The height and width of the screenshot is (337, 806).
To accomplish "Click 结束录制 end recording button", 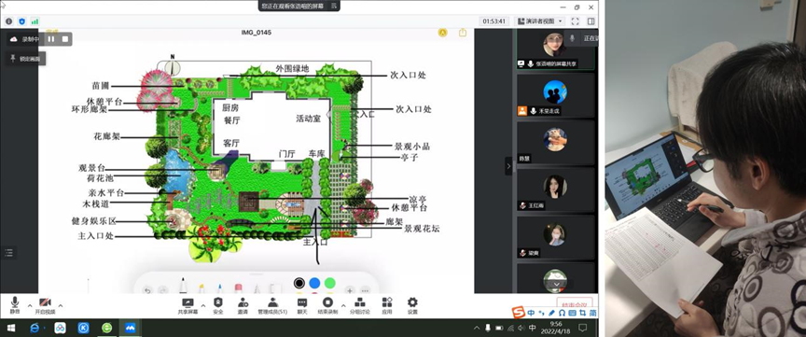I will (x=327, y=305).
